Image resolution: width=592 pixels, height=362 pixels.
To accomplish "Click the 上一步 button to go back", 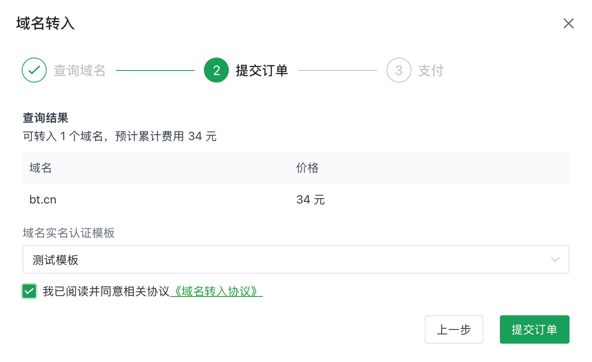I will 454,329.
